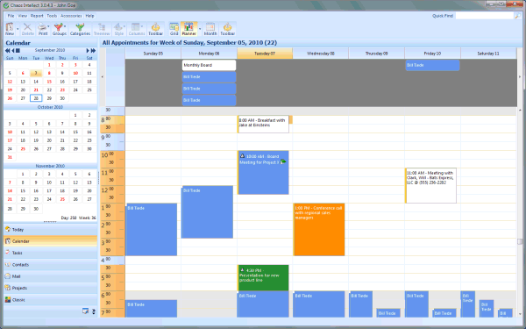This screenshot has width=526, height=329.
Task: Click the planner vertical scrollbar thumb
Action: tap(520, 242)
